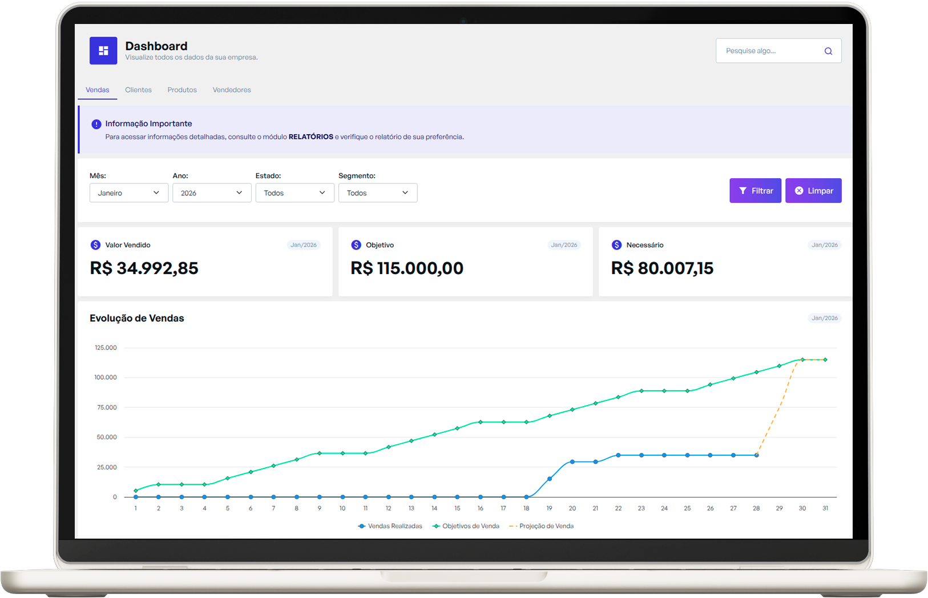Click the Valor Vendido dollar icon
The width and height of the screenshot is (928, 598).
tap(95, 245)
